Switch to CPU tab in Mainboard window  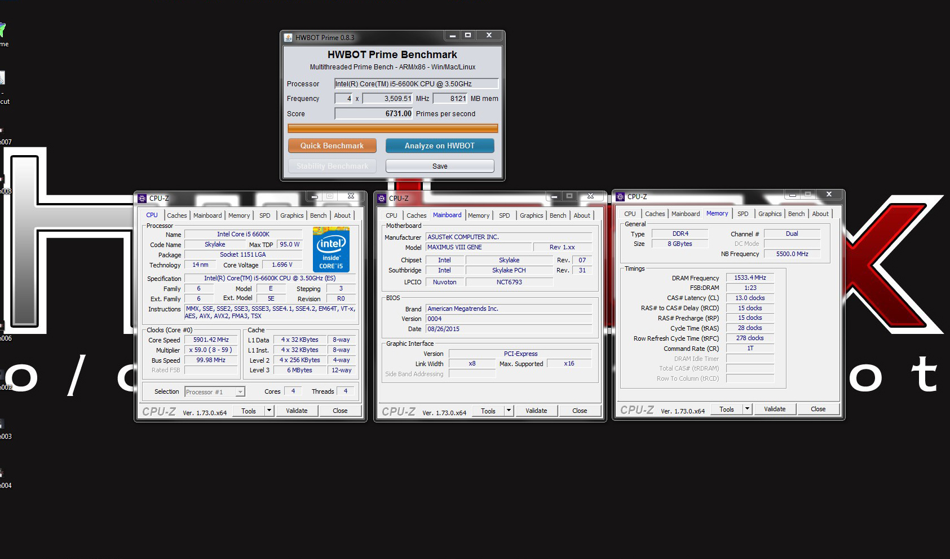(x=392, y=215)
